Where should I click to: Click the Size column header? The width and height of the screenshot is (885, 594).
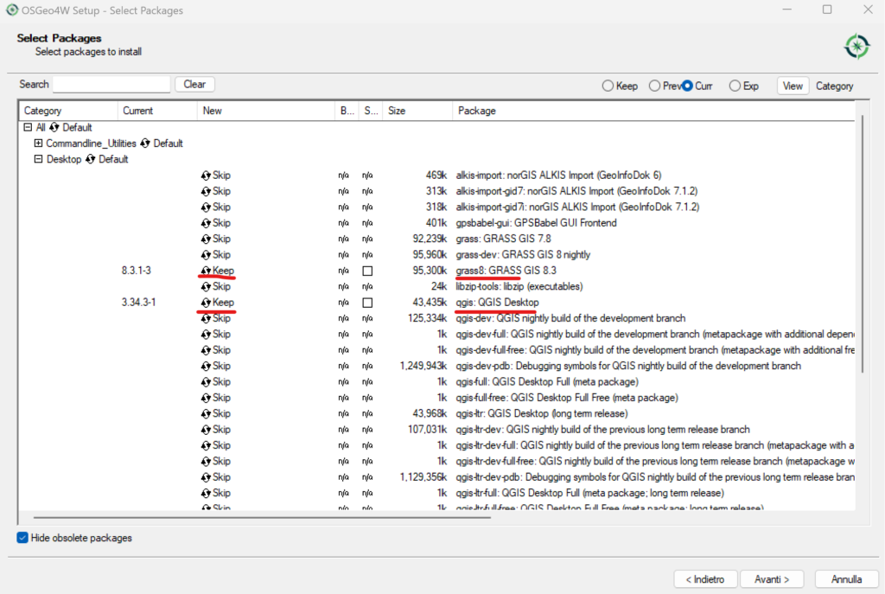point(417,111)
